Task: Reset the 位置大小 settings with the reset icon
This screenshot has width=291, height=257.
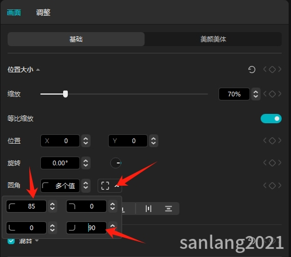Action: (x=252, y=70)
